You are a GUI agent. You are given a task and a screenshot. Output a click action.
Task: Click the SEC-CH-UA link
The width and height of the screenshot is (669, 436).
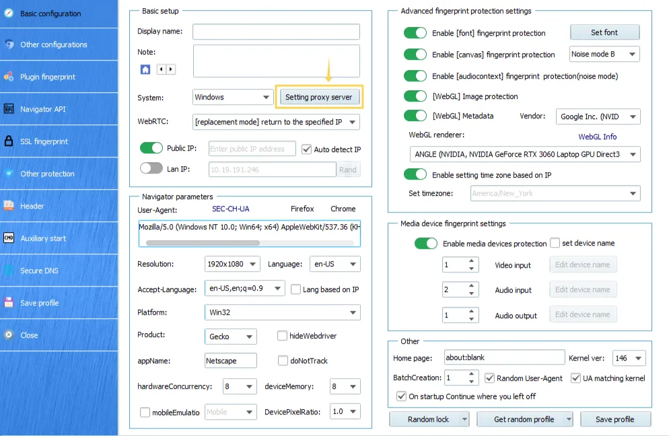coord(230,209)
